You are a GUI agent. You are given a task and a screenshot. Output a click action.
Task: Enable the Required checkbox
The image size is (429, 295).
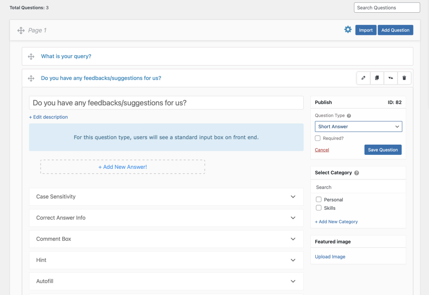(x=318, y=138)
